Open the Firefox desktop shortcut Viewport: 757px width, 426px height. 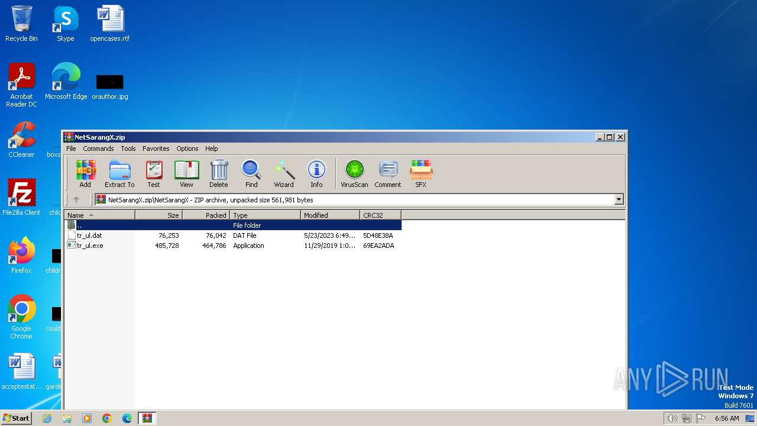[21, 256]
